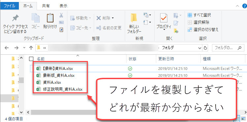Viewport: 247px width, 122px height.
Task: Click the address bar フォルダ path
Action: click(x=168, y=48)
